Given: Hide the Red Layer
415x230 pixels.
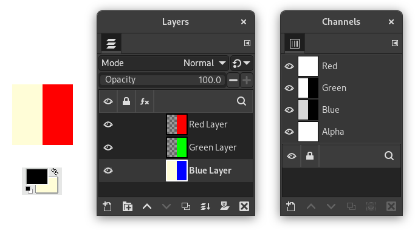Looking at the screenshot, I should (x=108, y=124).
